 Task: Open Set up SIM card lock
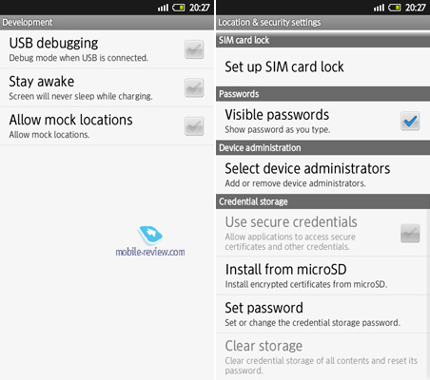[322, 66]
